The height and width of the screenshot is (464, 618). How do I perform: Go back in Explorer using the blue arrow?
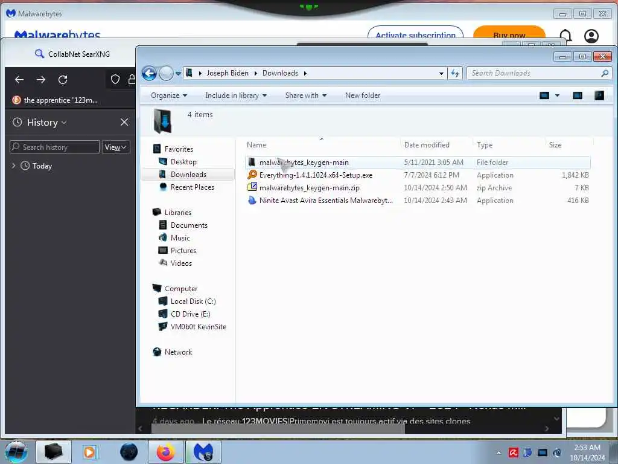point(150,73)
